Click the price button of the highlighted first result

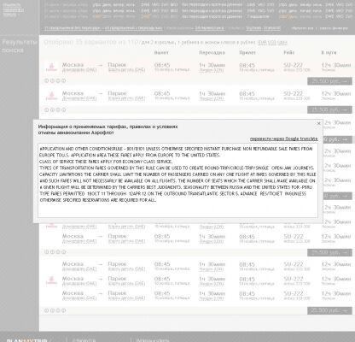pos(329,81)
